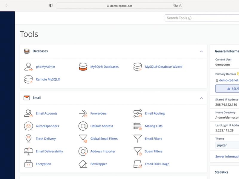Open the Mailing Lists link
239x179 pixels.
click(154, 126)
